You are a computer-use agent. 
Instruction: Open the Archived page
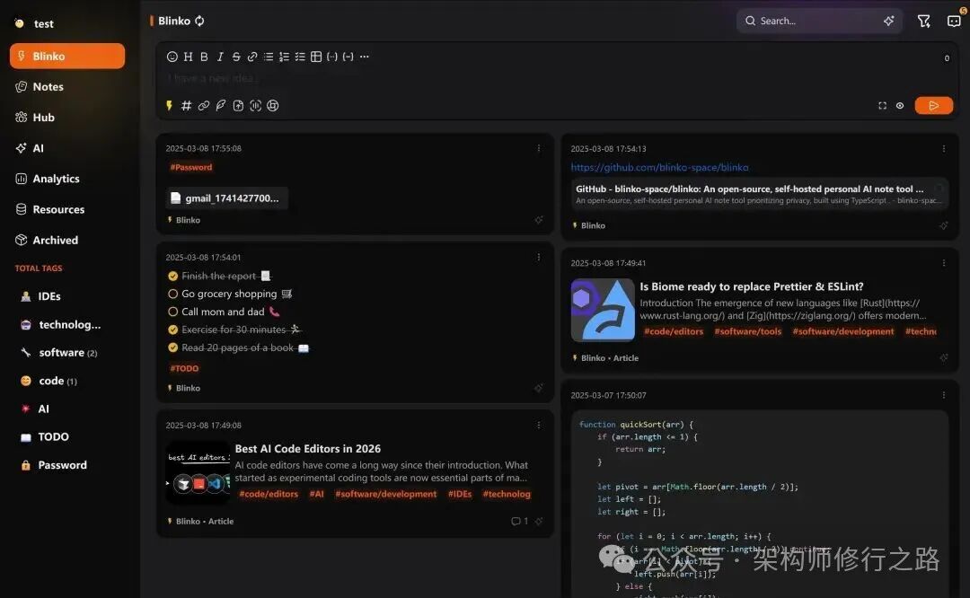tap(66, 240)
